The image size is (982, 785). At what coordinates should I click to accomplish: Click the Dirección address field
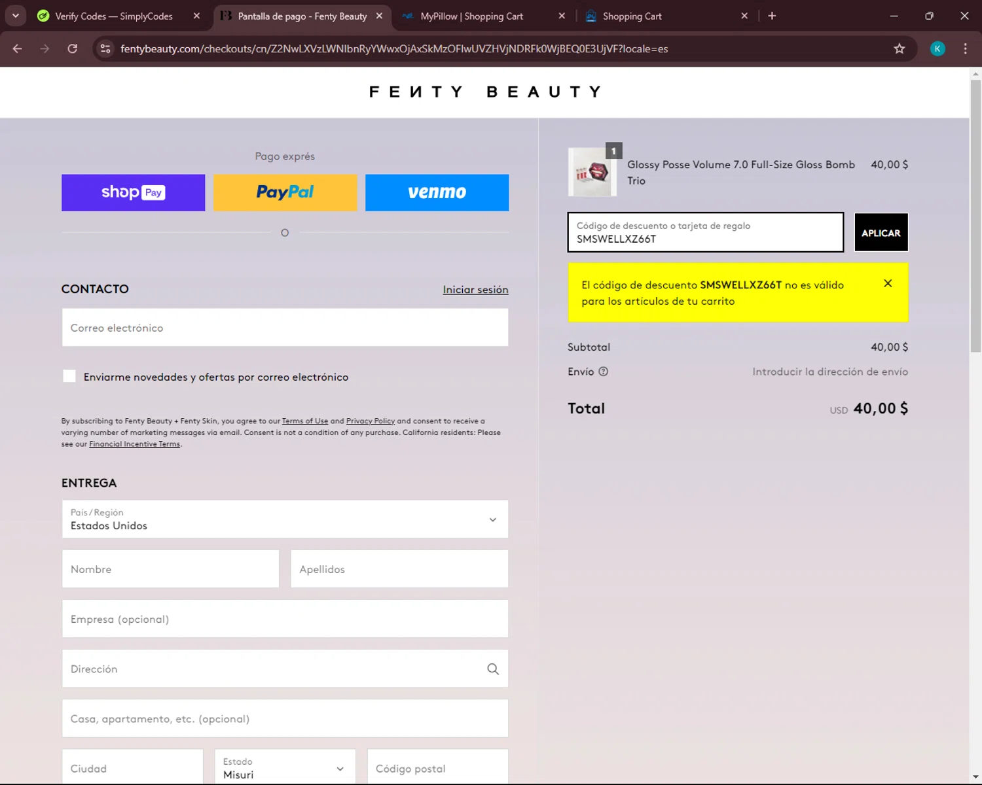[x=285, y=669]
